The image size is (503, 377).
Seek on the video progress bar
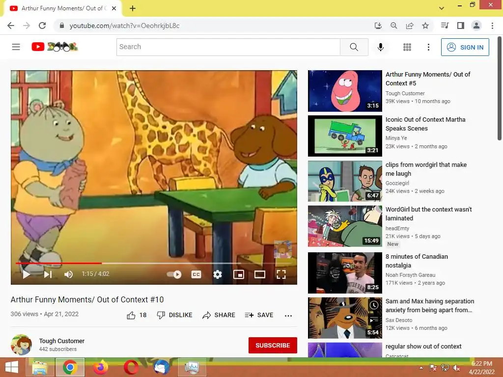[x=154, y=263]
